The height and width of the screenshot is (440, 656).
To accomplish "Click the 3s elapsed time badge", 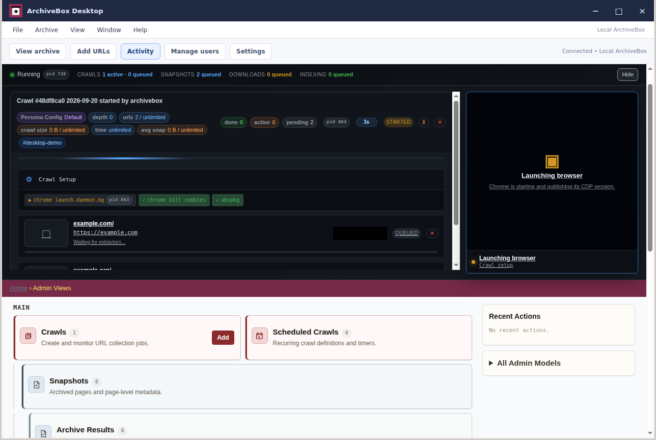I will [366, 122].
